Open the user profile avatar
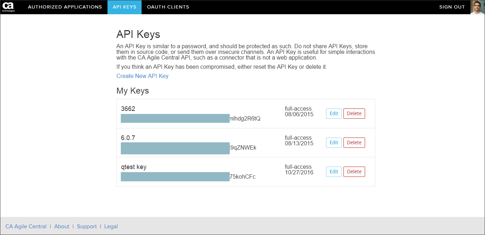 click(x=478, y=7)
